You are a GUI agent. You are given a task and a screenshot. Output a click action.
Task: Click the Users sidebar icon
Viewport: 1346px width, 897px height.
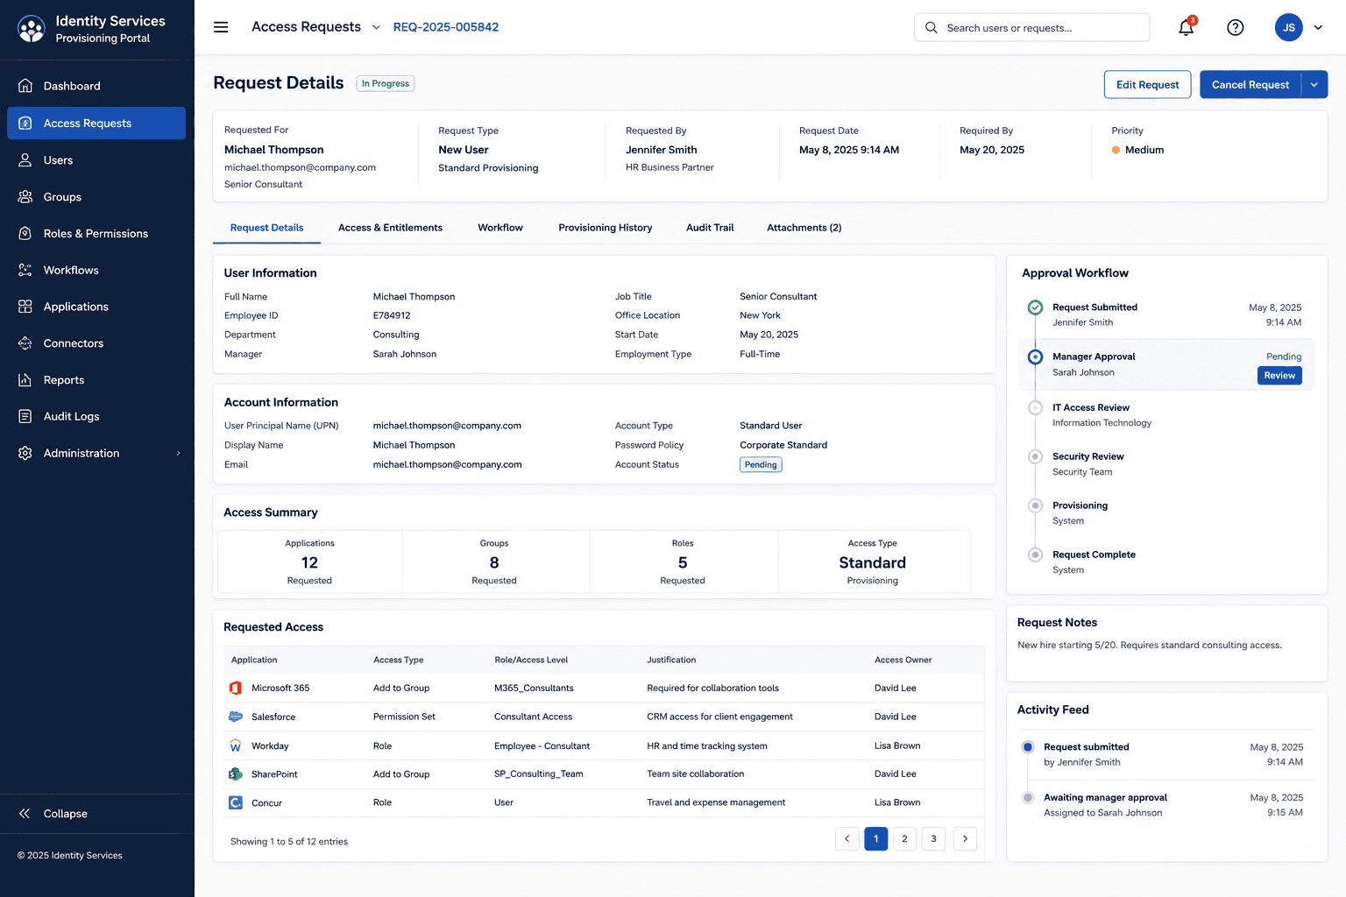coord(25,160)
